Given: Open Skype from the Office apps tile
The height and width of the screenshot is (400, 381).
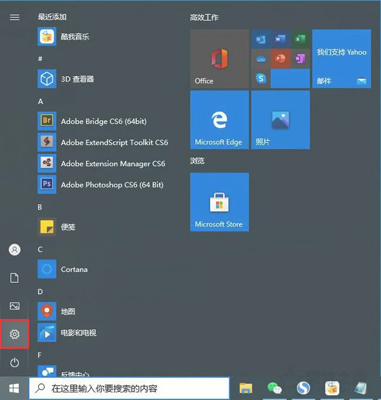Looking at the screenshot, I should click(261, 79).
